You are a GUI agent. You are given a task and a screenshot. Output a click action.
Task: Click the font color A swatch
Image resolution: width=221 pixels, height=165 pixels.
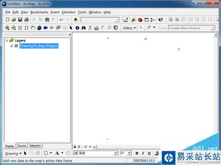(157, 153)
